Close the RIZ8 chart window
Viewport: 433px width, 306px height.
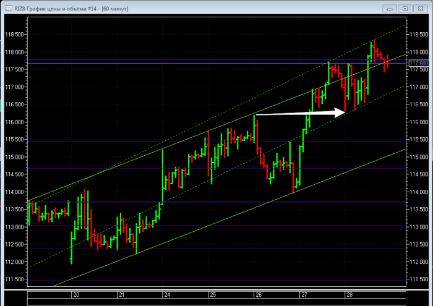pos(421,9)
